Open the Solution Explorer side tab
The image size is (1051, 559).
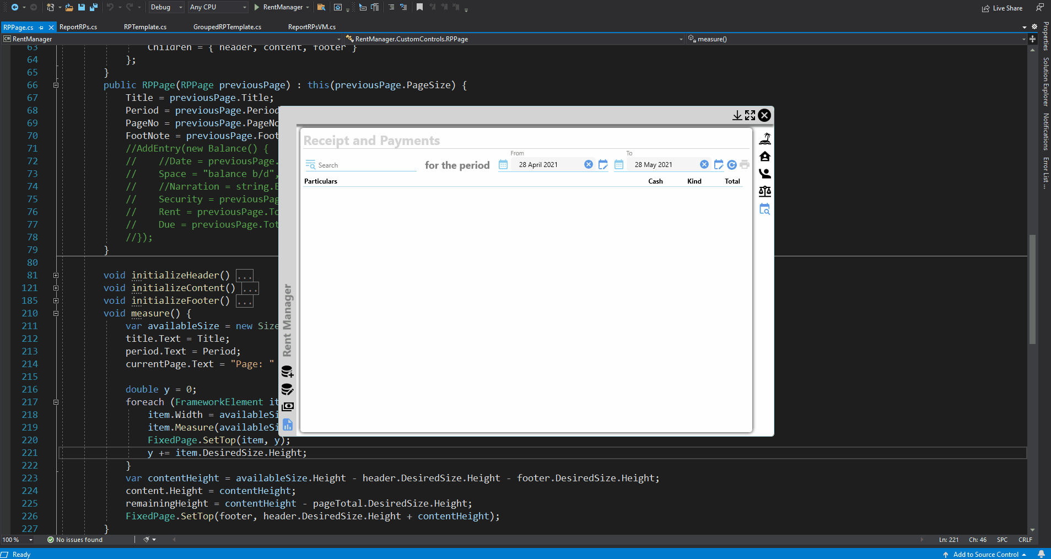pos(1045,82)
